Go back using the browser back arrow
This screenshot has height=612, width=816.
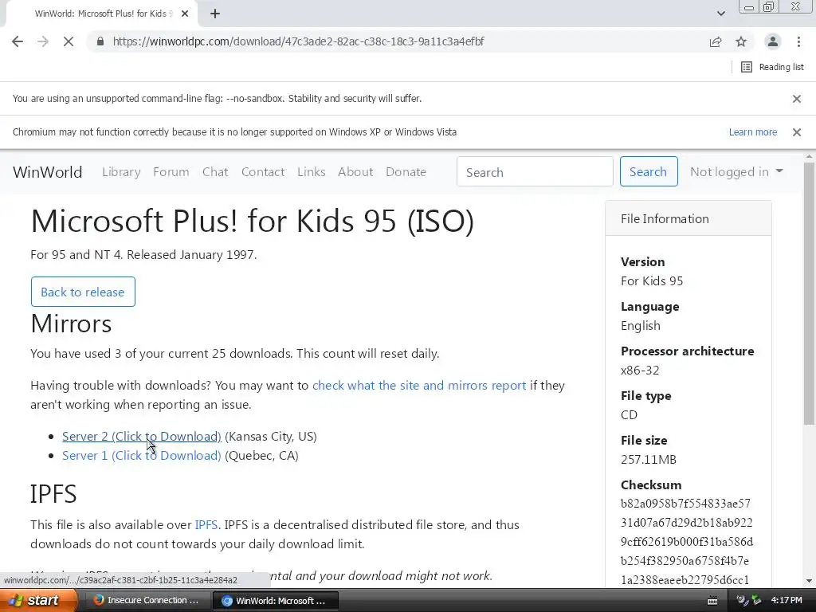point(18,41)
